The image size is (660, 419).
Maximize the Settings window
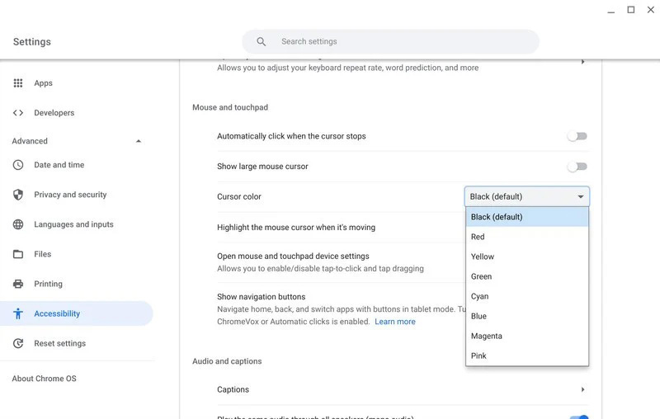631,10
